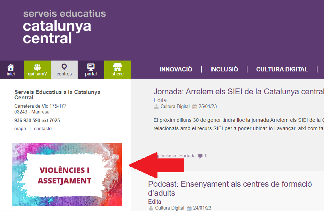Go to the CULTURA DIGITAL menu item
The image size is (324, 211).
click(282, 69)
